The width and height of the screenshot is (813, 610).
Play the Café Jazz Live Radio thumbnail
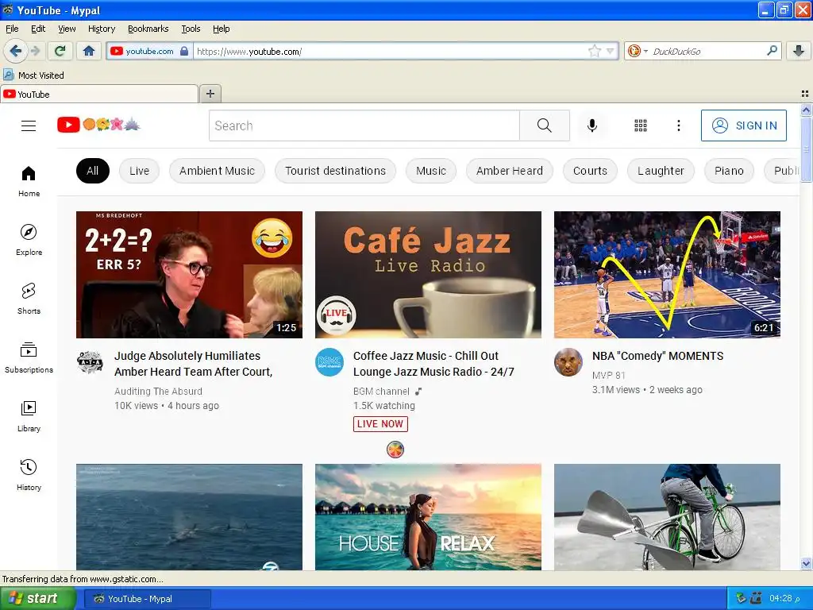(x=428, y=274)
